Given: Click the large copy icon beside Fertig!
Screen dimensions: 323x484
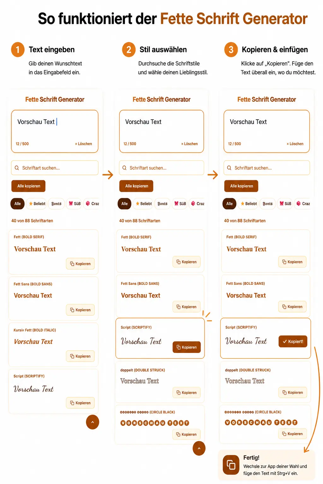Looking at the screenshot, I should coord(231,465).
